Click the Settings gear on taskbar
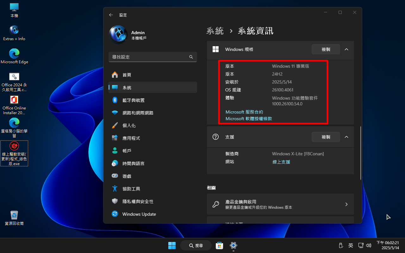This screenshot has height=253, width=405. (x=234, y=245)
